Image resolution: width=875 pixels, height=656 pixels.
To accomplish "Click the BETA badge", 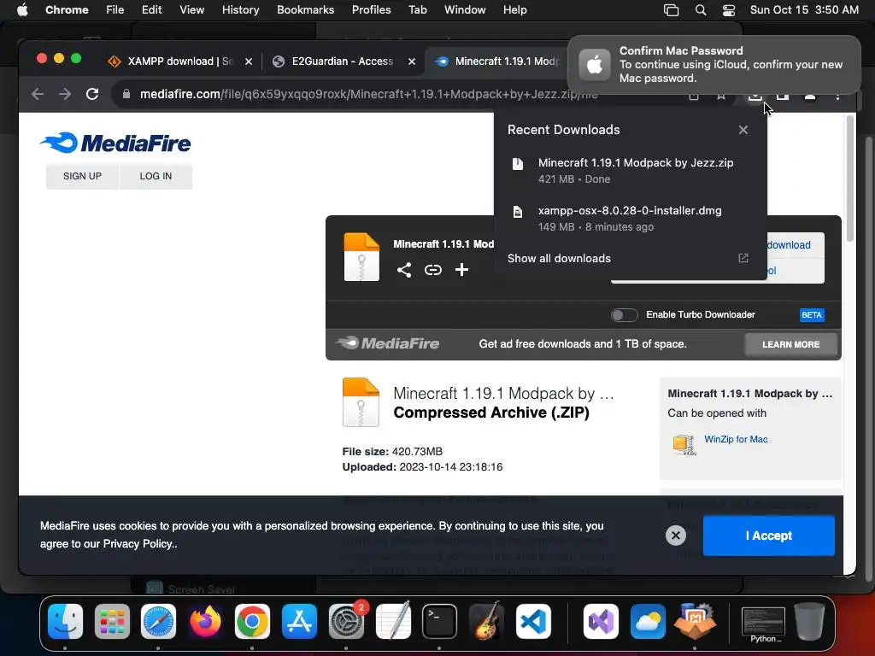I will click(x=812, y=315).
